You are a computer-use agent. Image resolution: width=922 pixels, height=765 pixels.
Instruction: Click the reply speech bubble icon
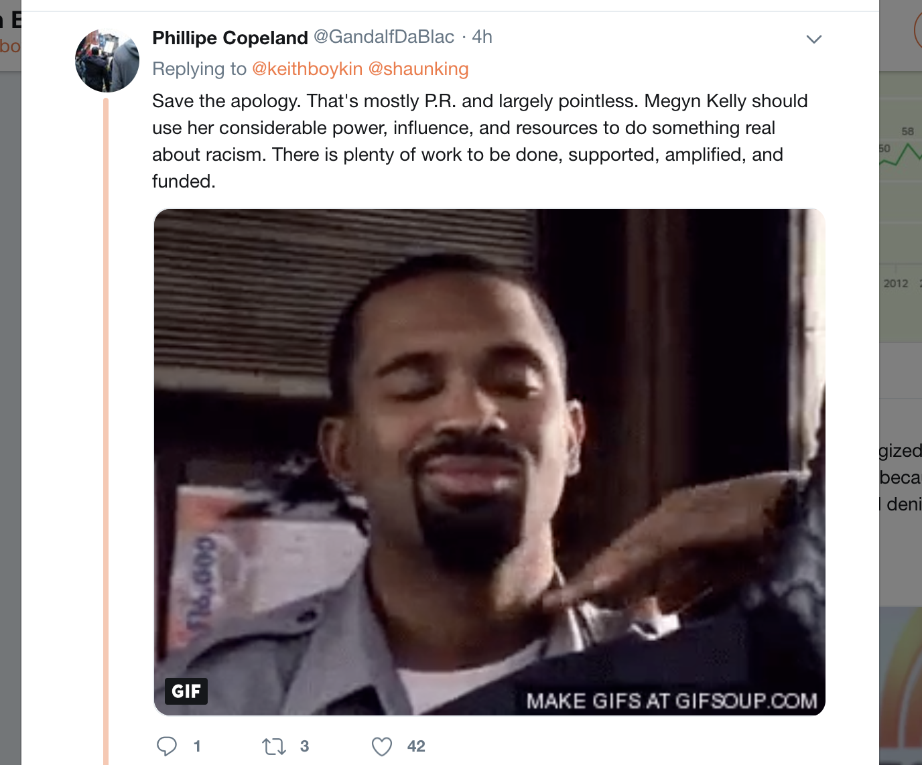[x=167, y=746]
